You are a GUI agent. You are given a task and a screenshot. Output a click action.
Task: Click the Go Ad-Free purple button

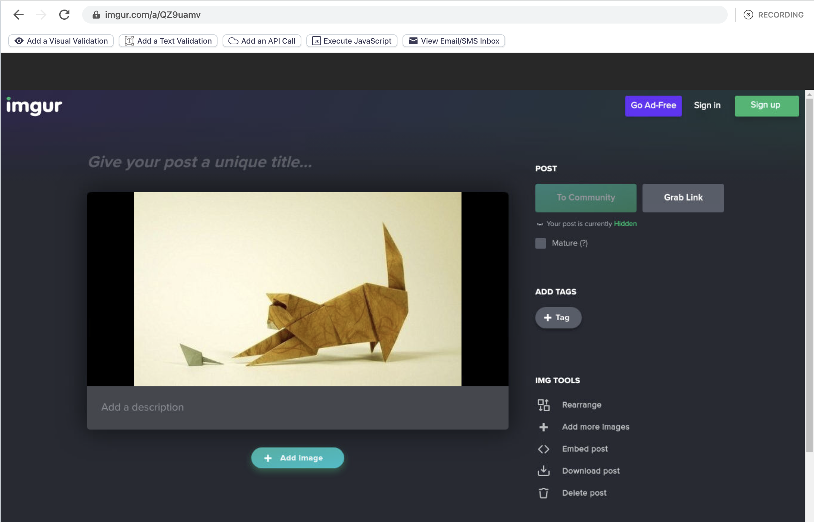click(653, 105)
